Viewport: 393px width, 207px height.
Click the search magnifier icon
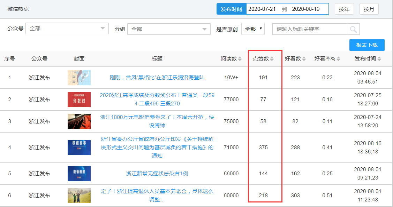click(x=353, y=29)
